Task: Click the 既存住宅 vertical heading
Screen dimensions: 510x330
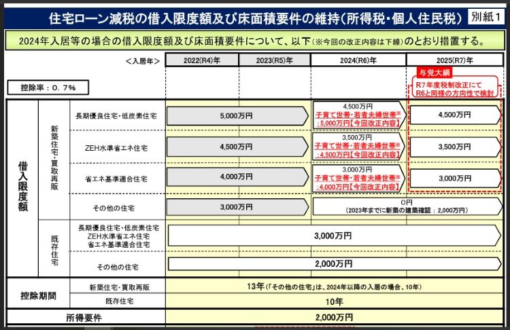Action: (x=54, y=251)
